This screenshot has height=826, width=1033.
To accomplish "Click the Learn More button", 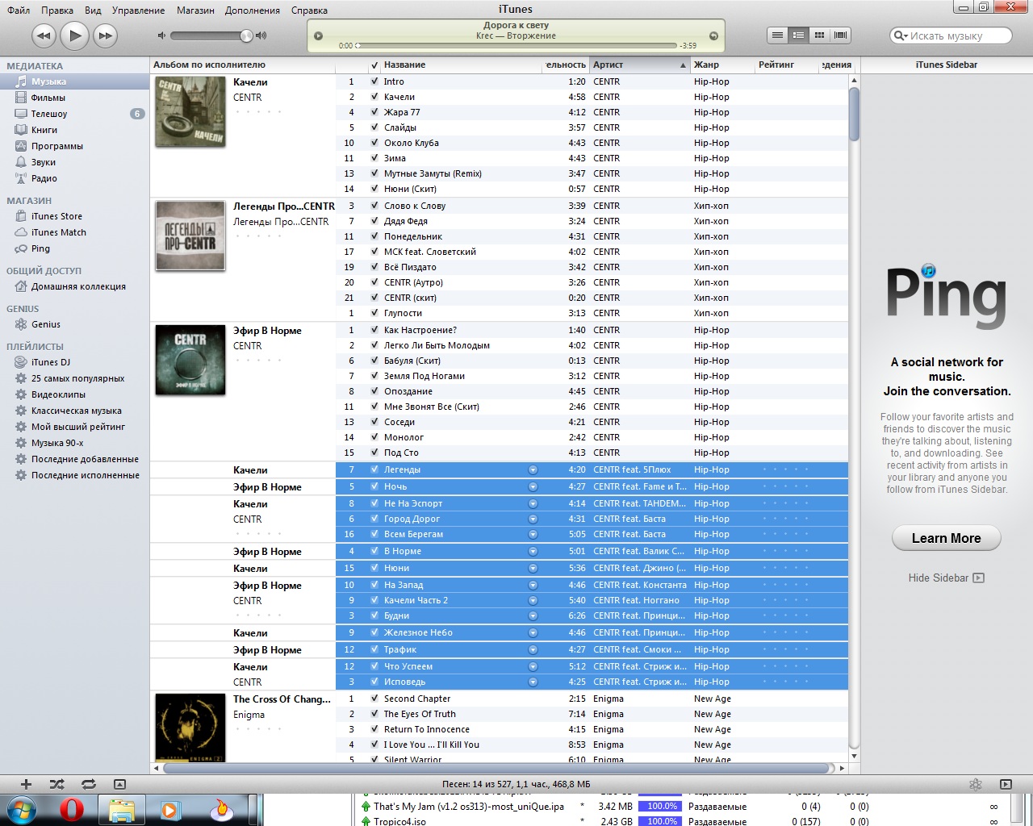I will pyautogui.click(x=947, y=538).
